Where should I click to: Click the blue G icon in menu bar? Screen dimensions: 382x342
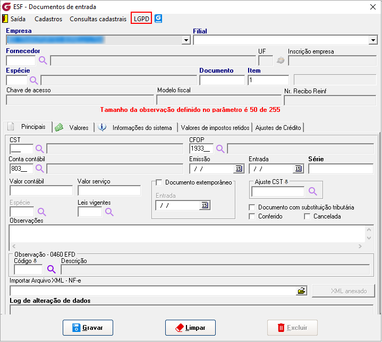[158, 19]
